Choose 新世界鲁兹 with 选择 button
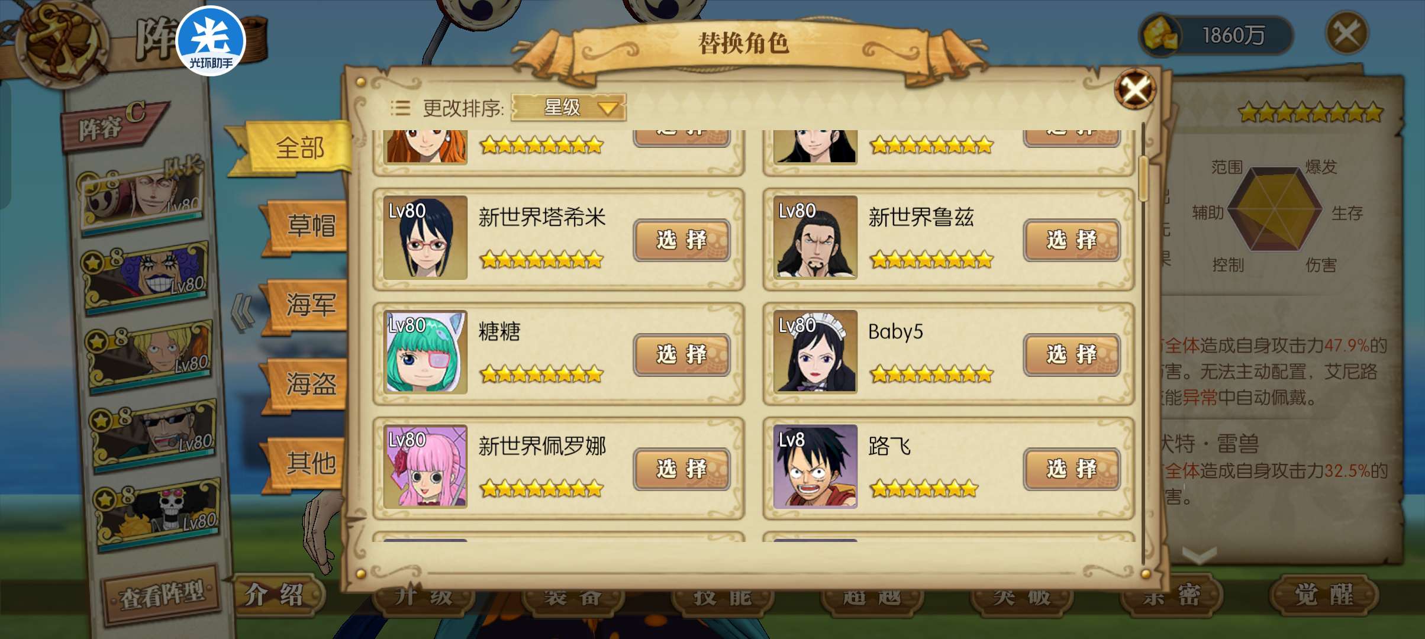This screenshot has width=1425, height=639. [x=1071, y=240]
